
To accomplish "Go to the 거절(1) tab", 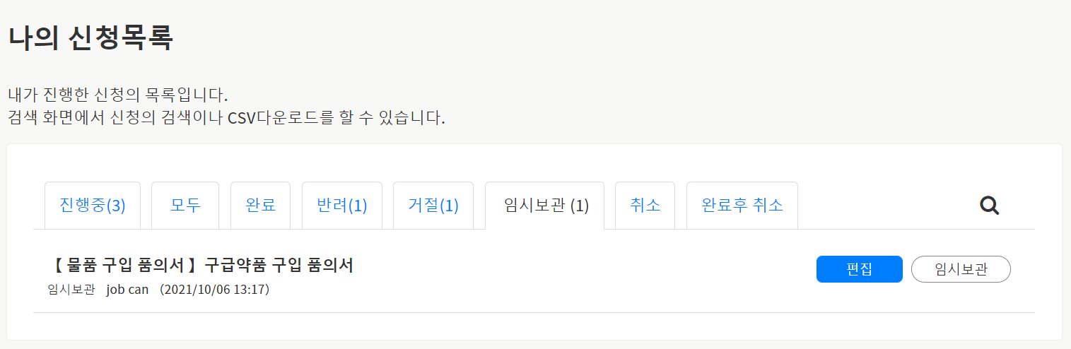I will pos(433,206).
